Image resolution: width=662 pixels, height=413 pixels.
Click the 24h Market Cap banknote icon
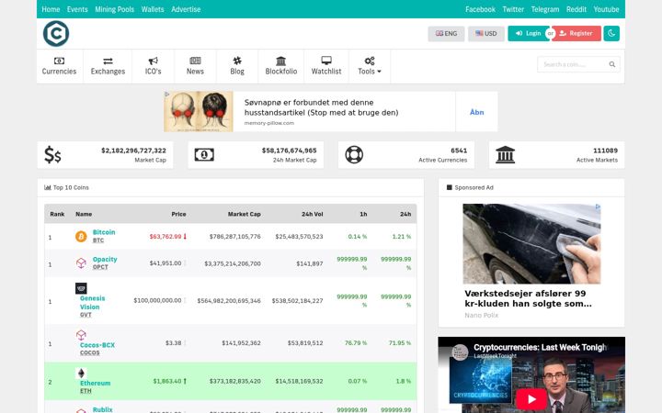pyautogui.click(x=204, y=155)
